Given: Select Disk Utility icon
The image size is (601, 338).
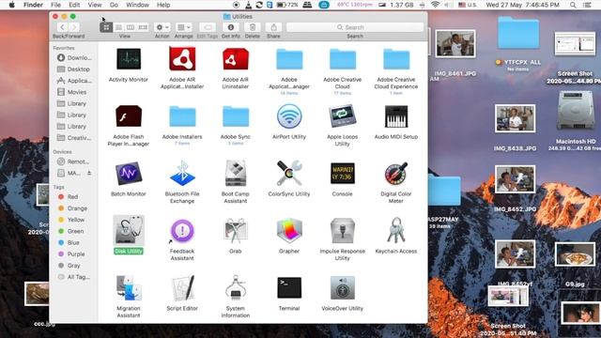Looking at the screenshot, I should [129, 230].
